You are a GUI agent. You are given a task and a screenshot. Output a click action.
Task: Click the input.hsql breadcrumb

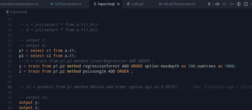17,12
